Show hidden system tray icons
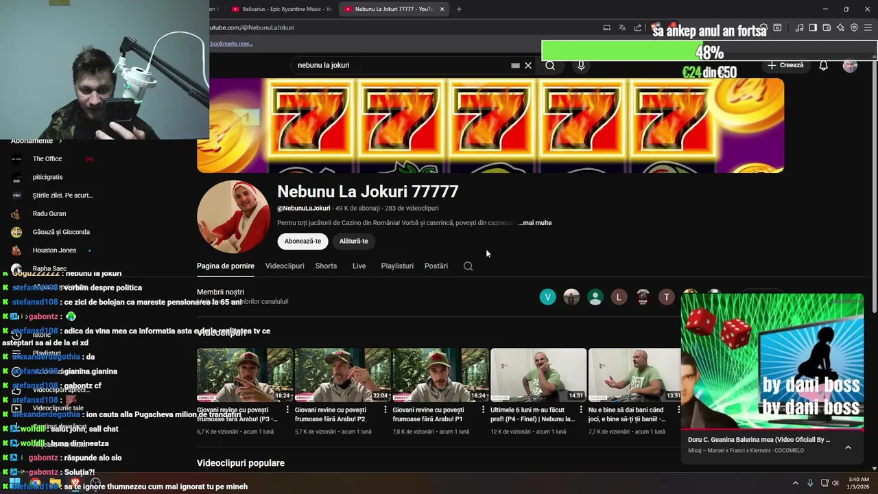This screenshot has width=878, height=494. (796, 483)
